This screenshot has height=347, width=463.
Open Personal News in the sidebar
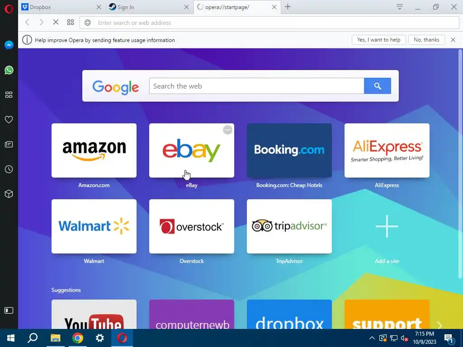(9, 144)
